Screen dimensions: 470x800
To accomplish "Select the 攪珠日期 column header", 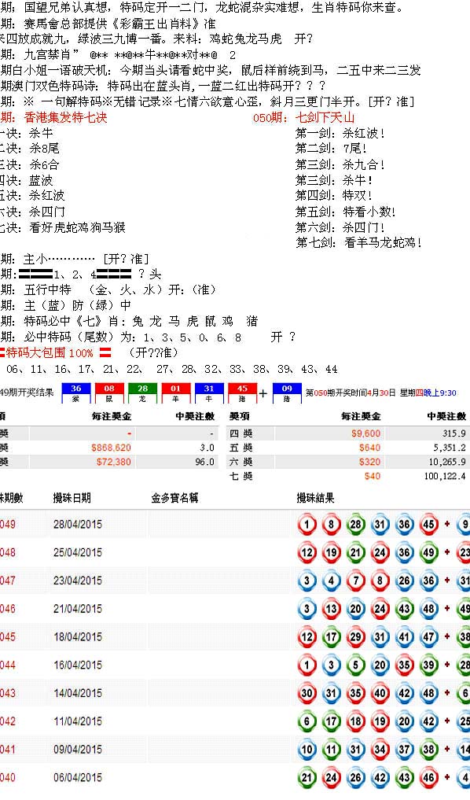I will [x=72, y=498].
